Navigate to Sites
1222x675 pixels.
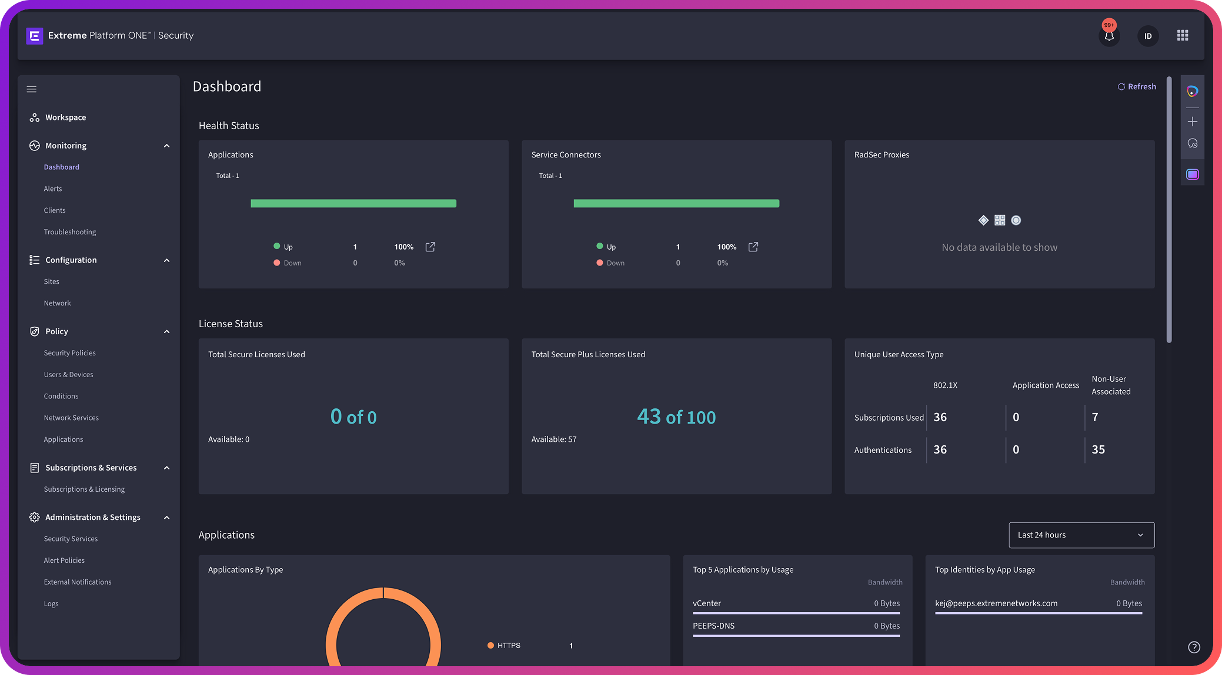point(52,281)
